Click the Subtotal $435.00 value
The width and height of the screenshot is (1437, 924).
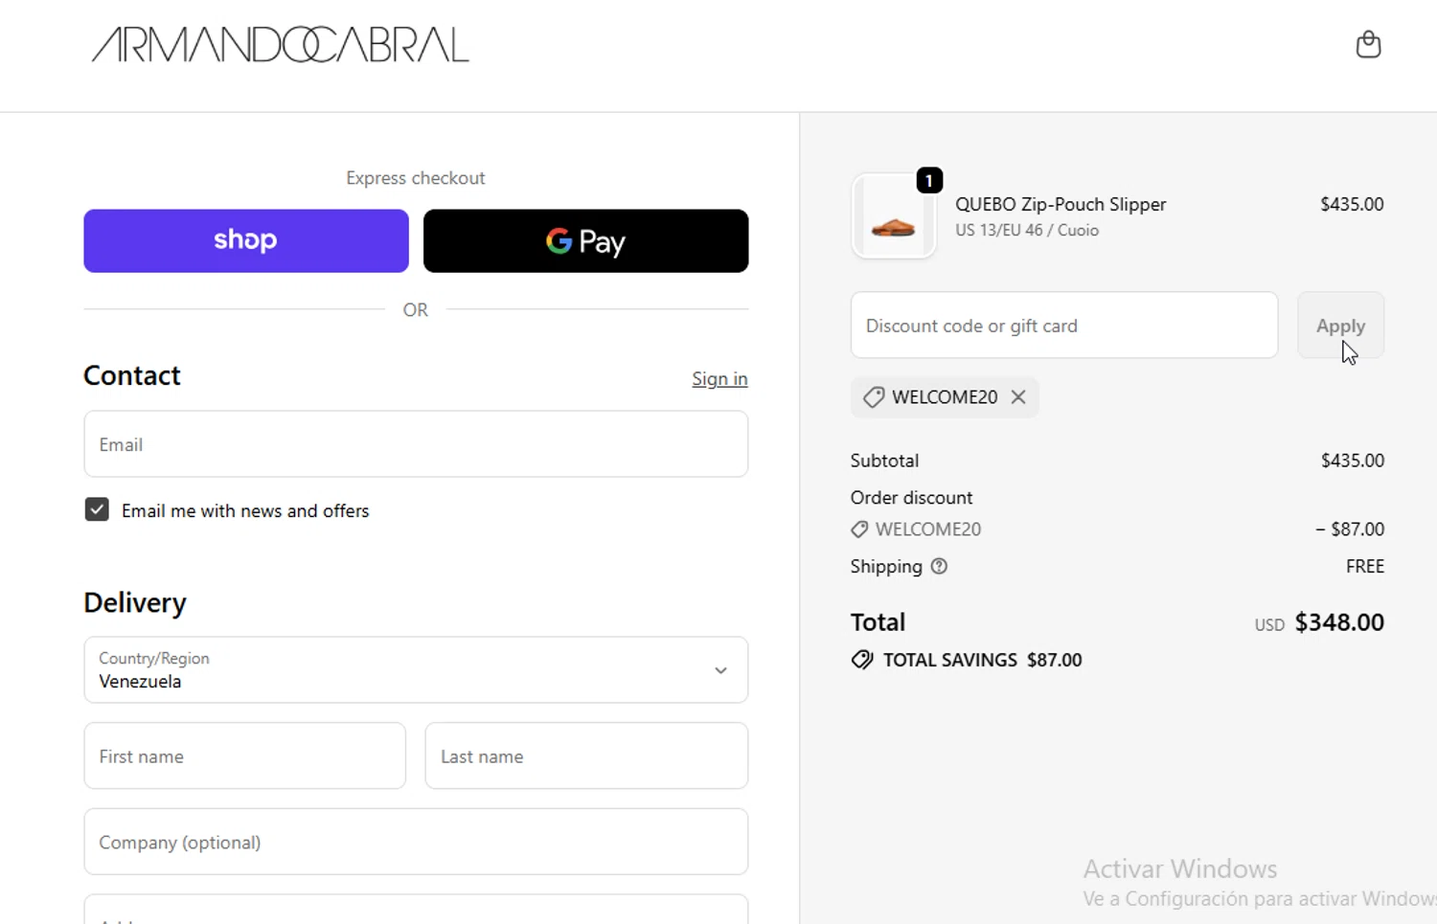[1353, 461]
